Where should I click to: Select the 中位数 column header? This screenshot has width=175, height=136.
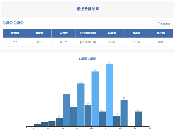click(39, 33)
